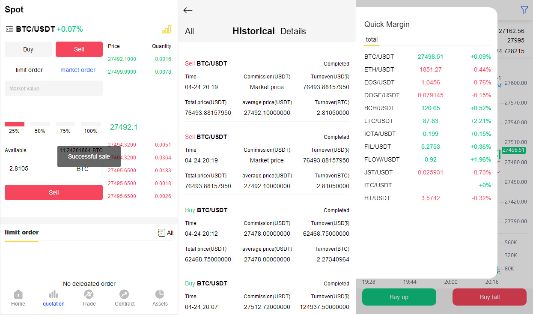Switch to limit order type
The image size is (533, 315).
29,70
